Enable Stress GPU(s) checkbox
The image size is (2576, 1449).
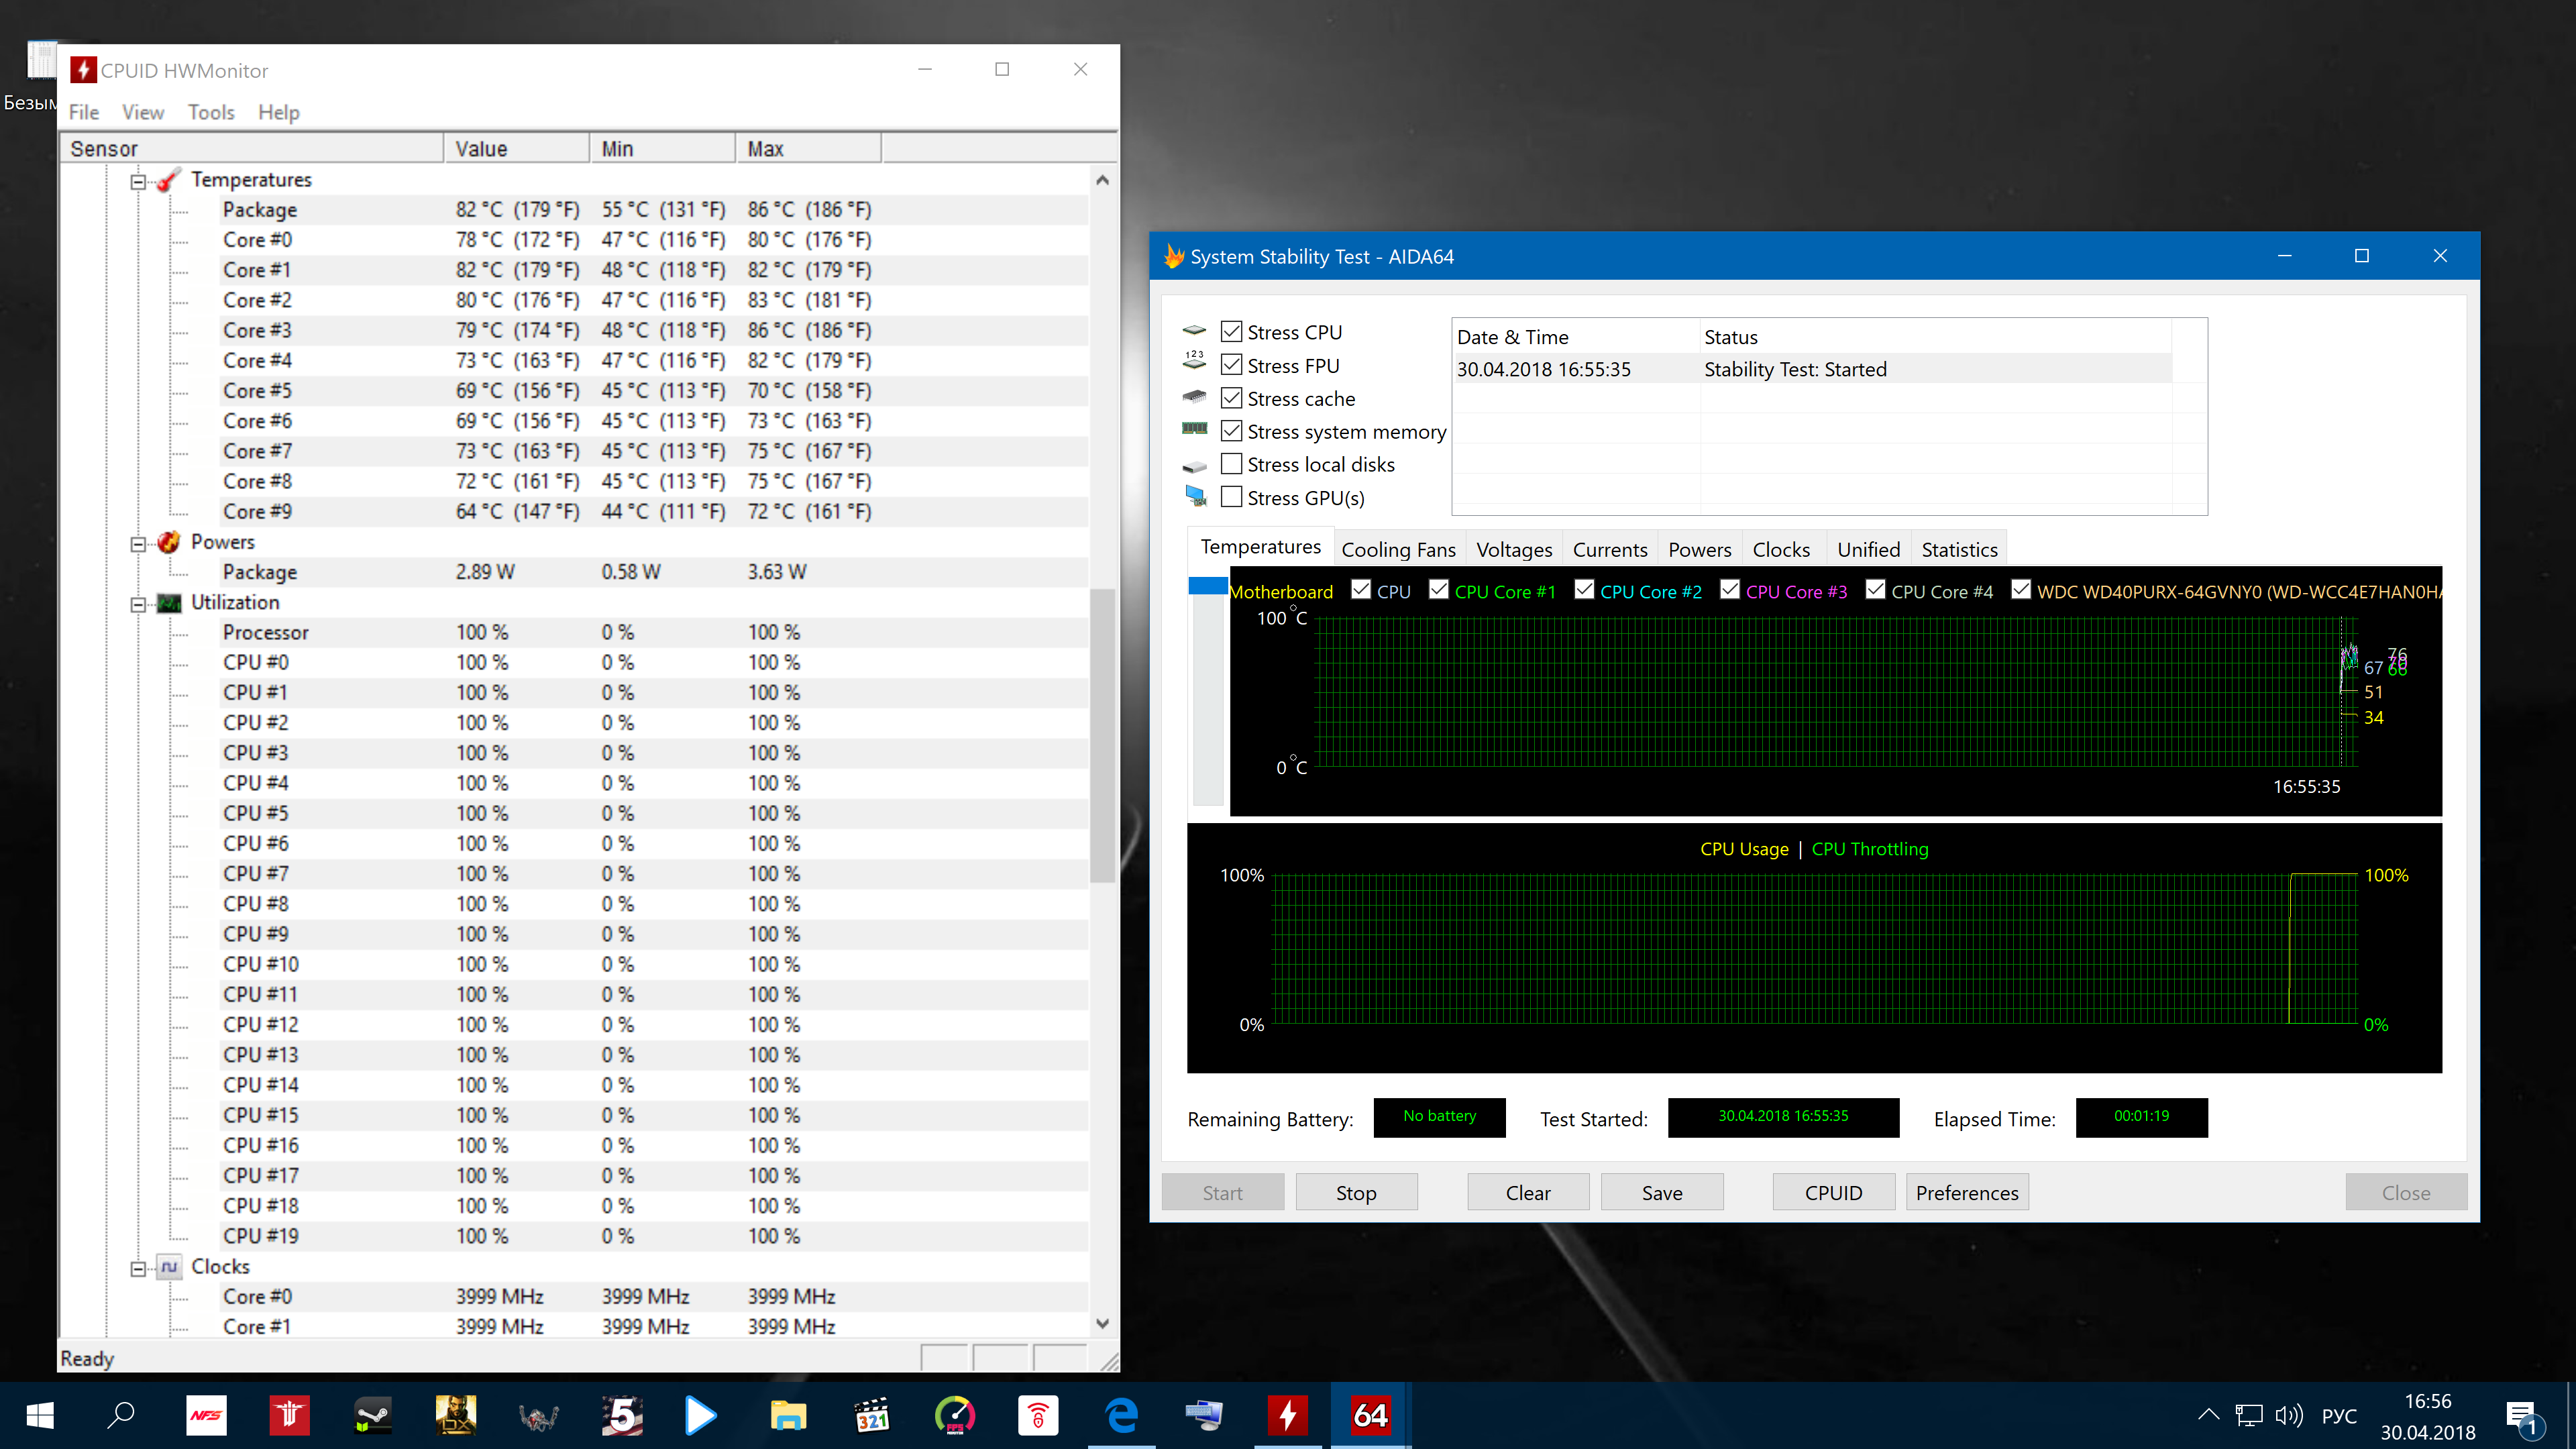coord(1232,497)
